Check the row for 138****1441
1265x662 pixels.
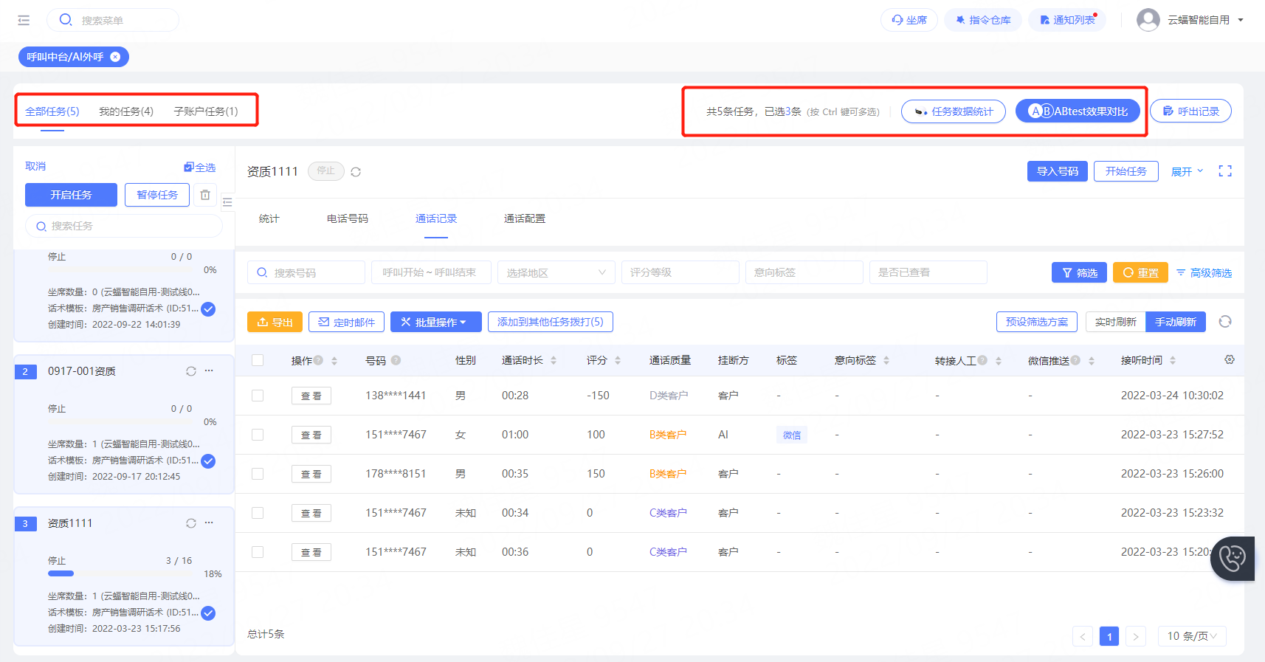click(x=258, y=396)
